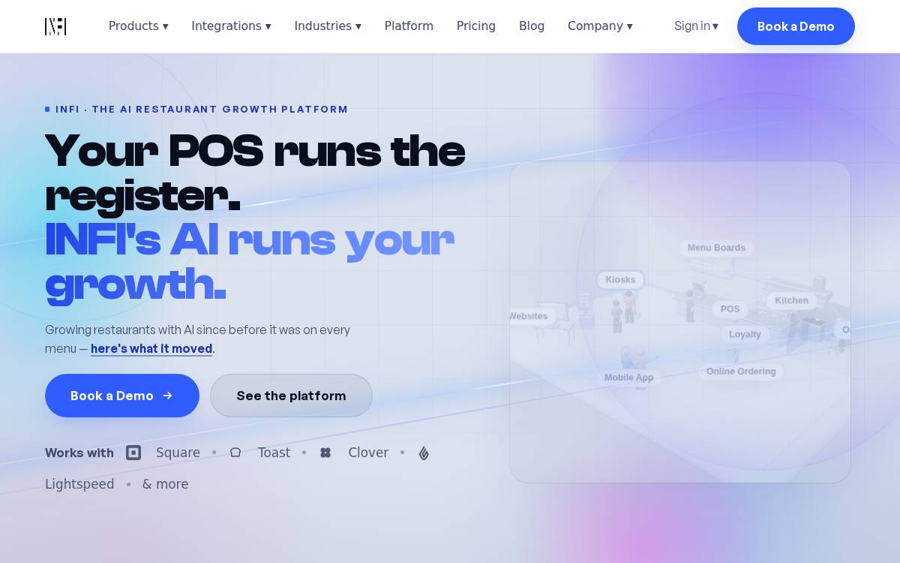Click the INFI logo in header
Image resolution: width=900 pixels, height=563 pixels.
(55, 26)
